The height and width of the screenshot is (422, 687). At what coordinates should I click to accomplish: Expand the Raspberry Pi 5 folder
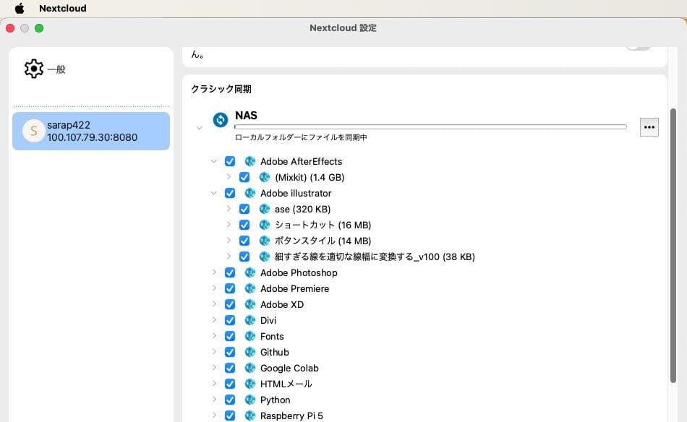coord(214,415)
